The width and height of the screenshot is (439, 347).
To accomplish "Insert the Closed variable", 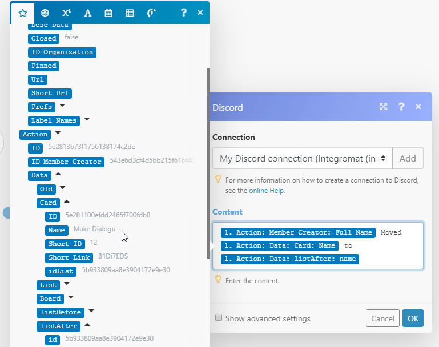I will (x=44, y=38).
